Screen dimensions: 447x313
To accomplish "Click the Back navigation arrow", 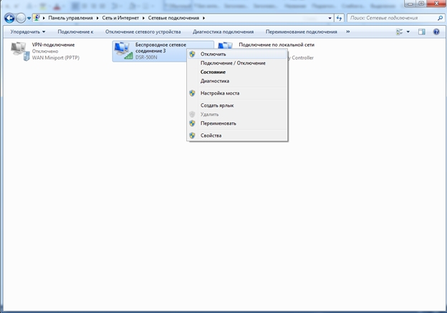I will click(9, 16).
